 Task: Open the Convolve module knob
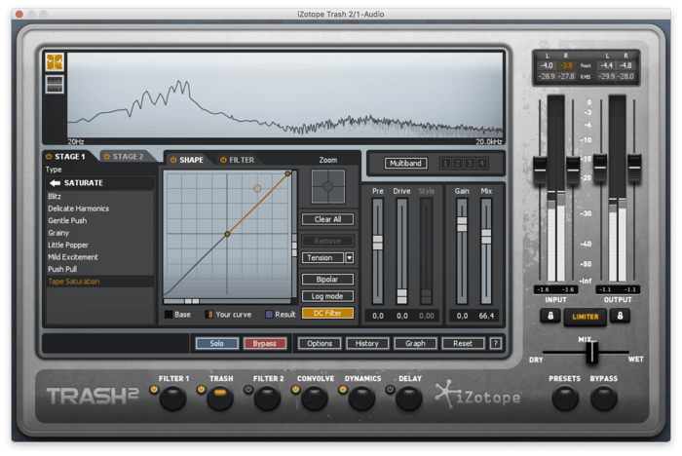click(x=314, y=399)
